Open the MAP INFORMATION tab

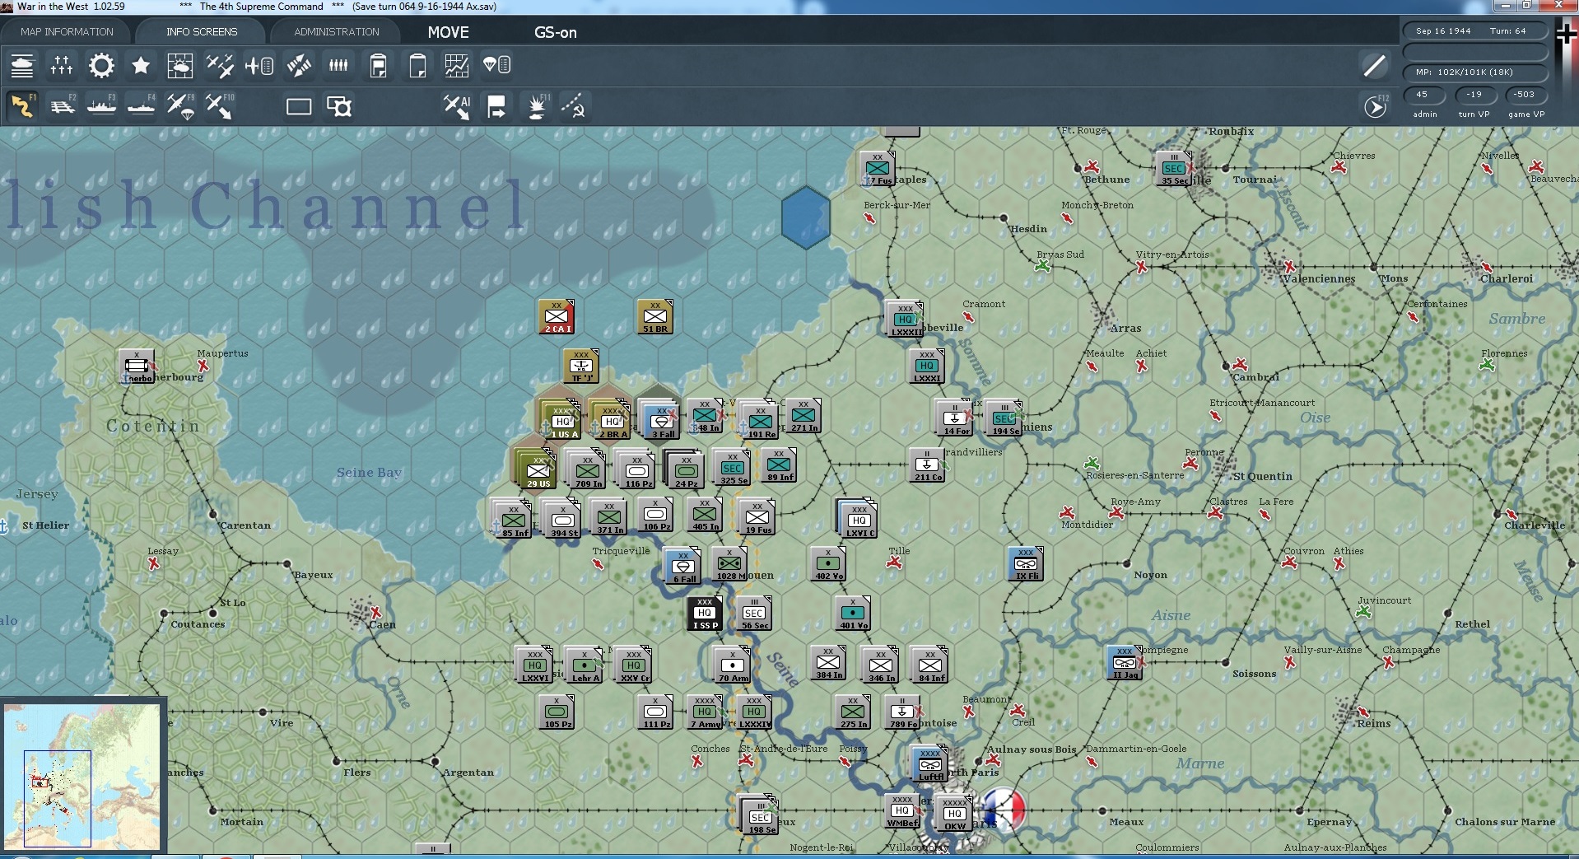coord(67,31)
